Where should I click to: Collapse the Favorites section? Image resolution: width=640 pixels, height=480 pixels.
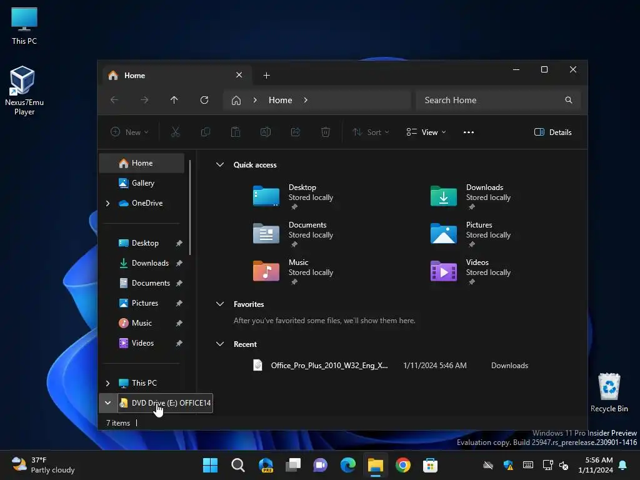coord(219,304)
